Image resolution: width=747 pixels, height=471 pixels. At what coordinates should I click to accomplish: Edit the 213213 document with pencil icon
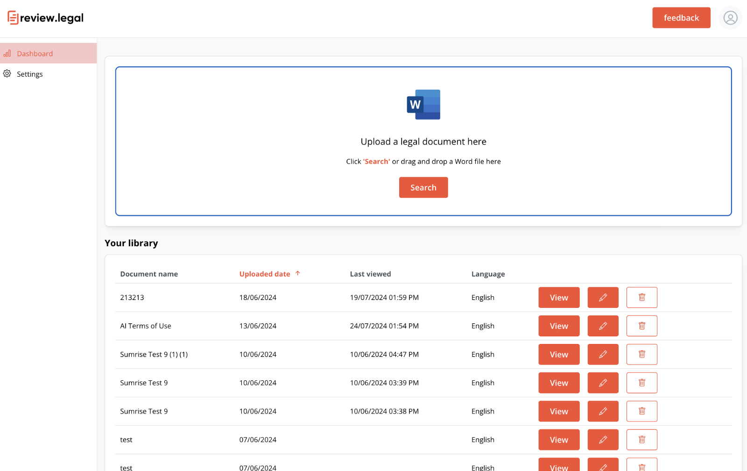click(x=603, y=298)
